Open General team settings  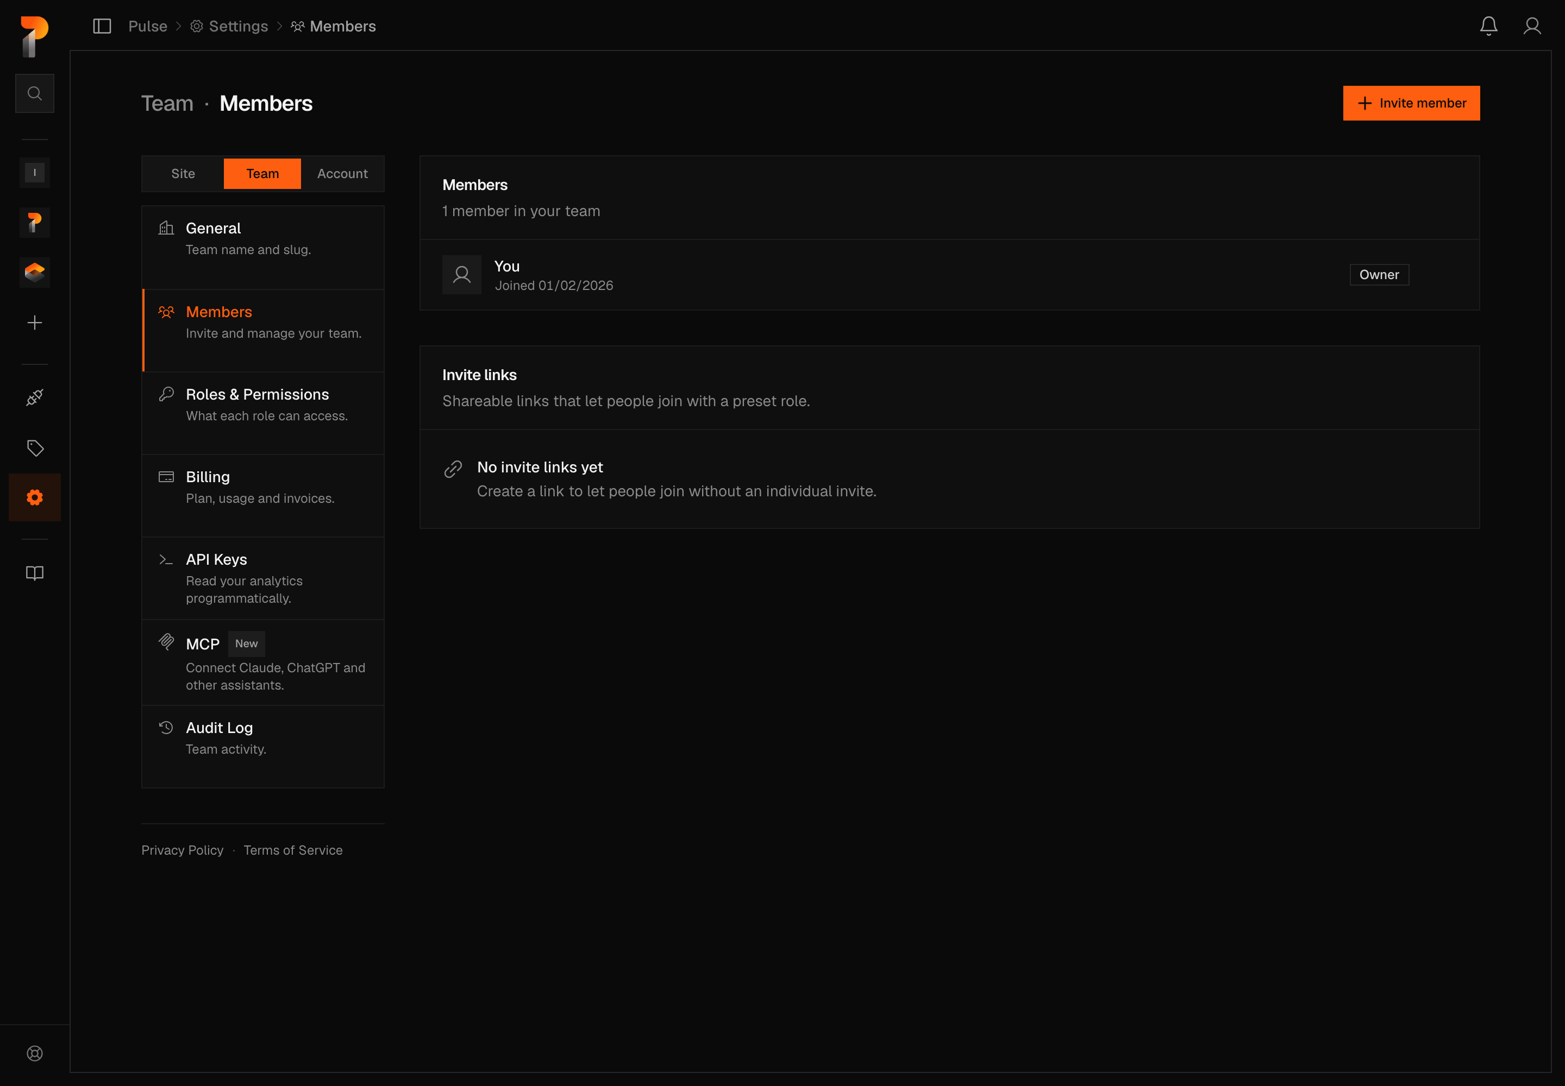click(263, 248)
